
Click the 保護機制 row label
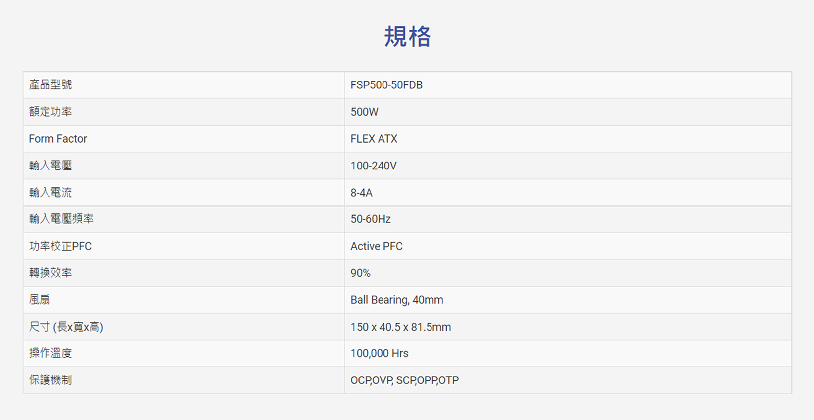(x=50, y=380)
